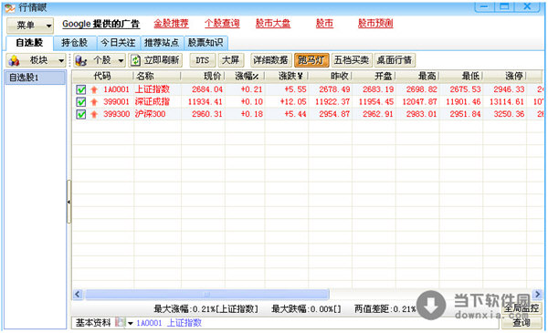Expand the 个股 dropdown arrow
The image size is (548, 333).
pyautogui.click(x=121, y=61)
